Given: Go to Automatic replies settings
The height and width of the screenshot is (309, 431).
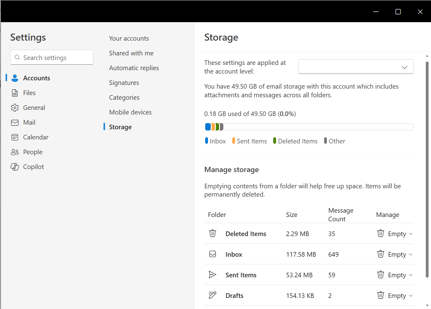Looking at the screenshot, I should click(x=134, y=68).
